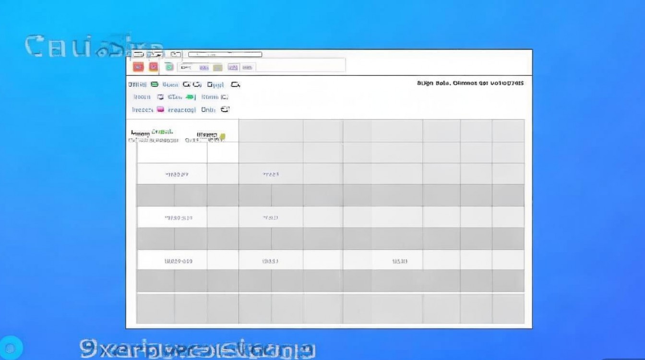Toggle the box at the end of the third options row
645x360 pixels.
225,109
